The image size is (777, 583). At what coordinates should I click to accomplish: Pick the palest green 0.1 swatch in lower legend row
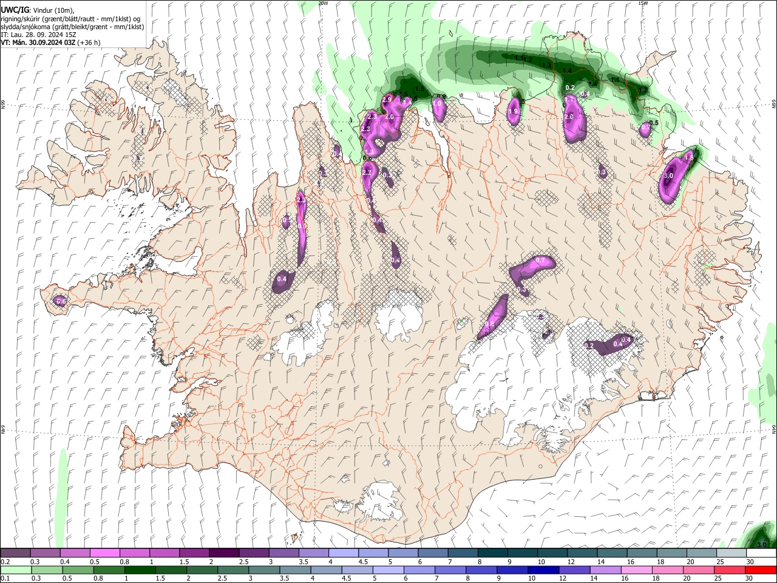tap(16, 570)
